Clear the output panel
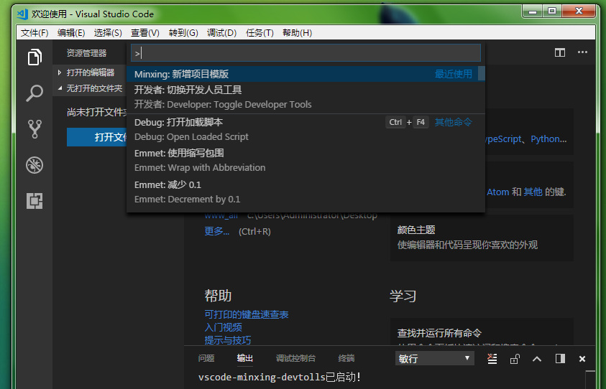606x389 pixels. coord(492,359)
